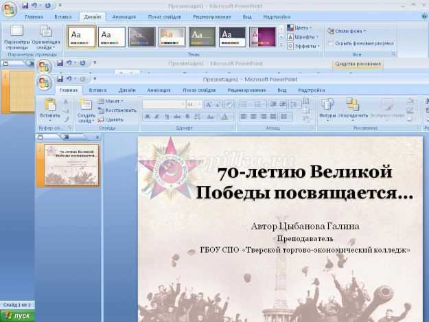Open the font name combo box

tap(163, 104)
